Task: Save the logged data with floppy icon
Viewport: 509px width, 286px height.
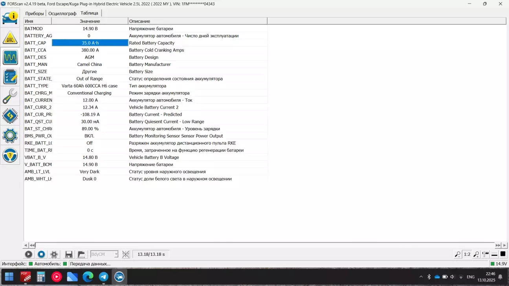Action: [69, 254]
